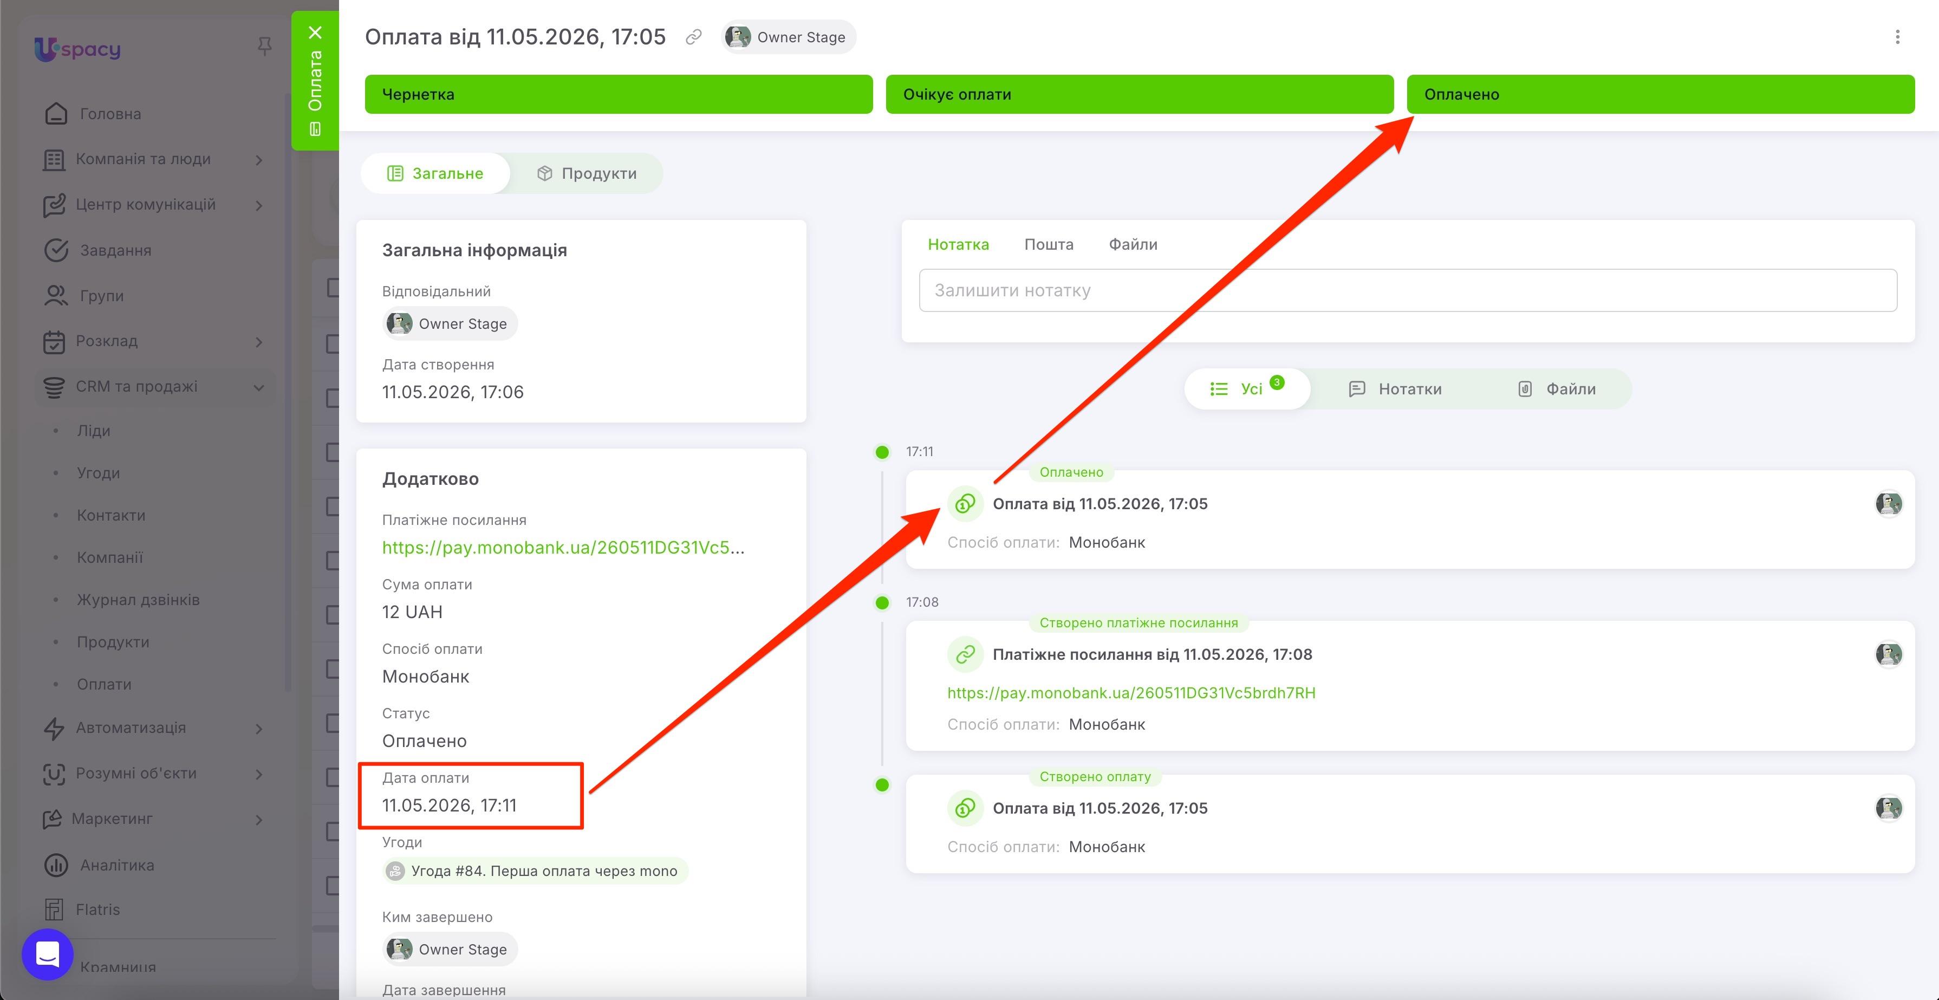
Task: Open Головна in sidebar
Action: tap(110, 114)
